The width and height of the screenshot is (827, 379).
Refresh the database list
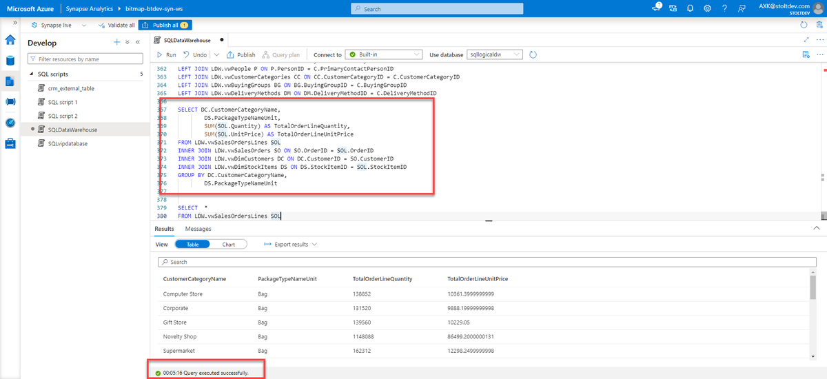click(x=533, y=54)
